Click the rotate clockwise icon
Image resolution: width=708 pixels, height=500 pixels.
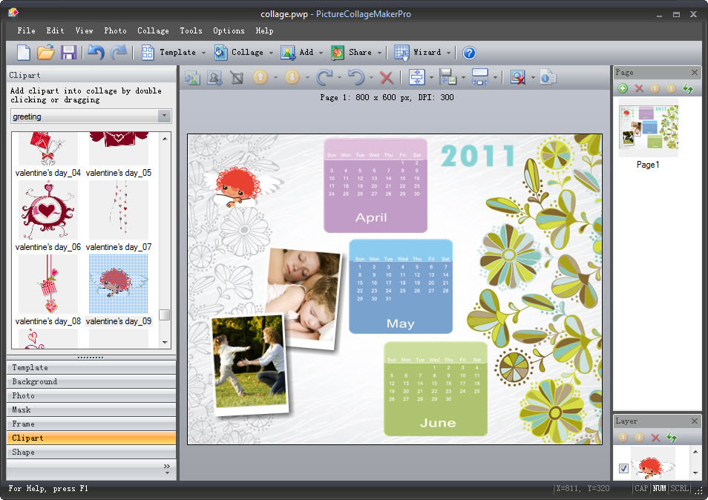pyautogui.click(x=324, y=77)
